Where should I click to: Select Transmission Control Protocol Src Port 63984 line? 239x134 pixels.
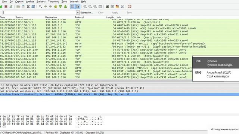pyautogui.click(x=119, y=94)
